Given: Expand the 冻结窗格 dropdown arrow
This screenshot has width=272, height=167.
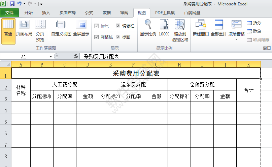Looking at the screenshot, I should [x=236, y=40].
